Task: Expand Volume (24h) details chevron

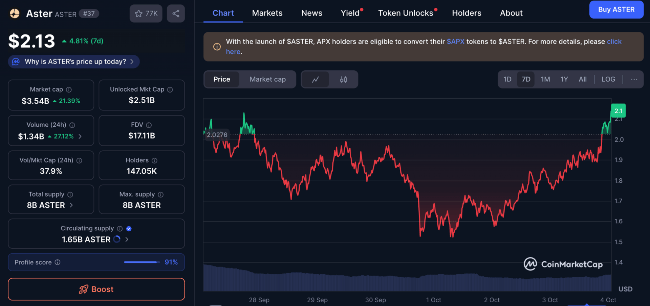Action: tap(80, 136)
